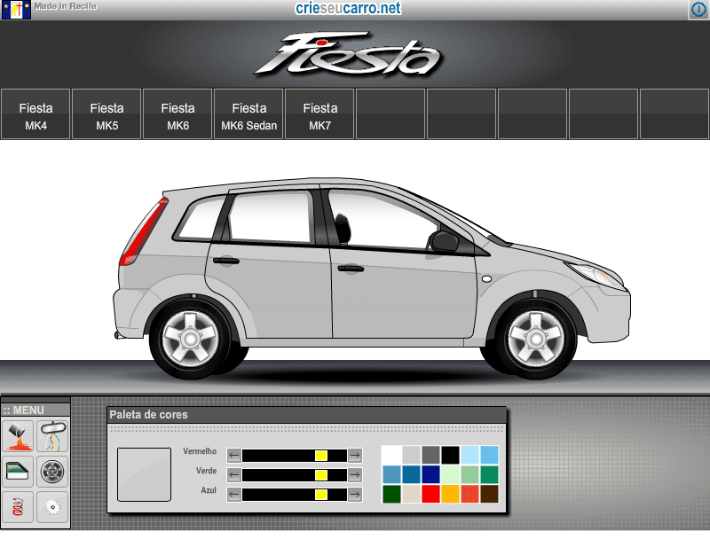Click the Fiesta logo banner
Viewport: 710px width, 539px height.
click(348, 54)
